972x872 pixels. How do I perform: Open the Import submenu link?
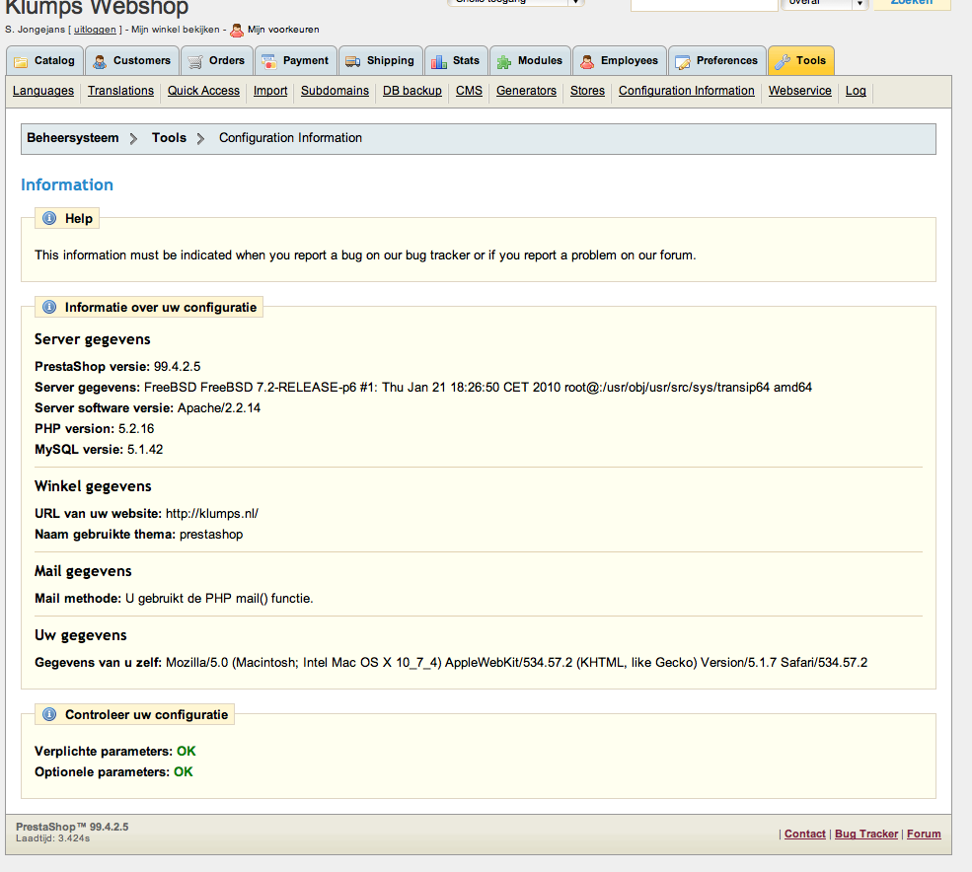(x=270, y=91)
